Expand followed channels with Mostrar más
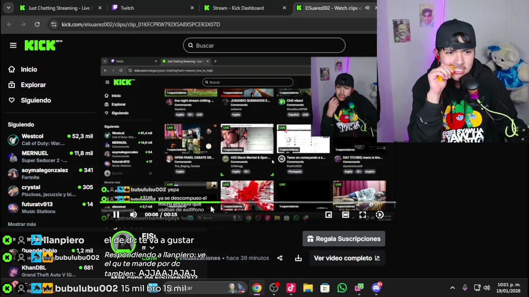 pos(22,224)
